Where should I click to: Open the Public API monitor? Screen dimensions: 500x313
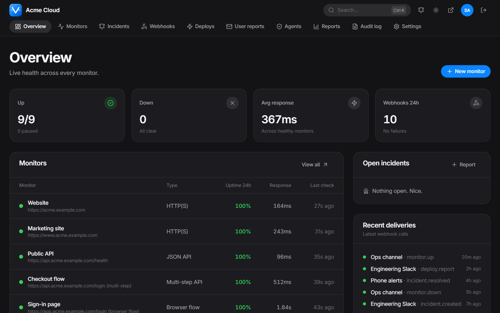point(177,257)
